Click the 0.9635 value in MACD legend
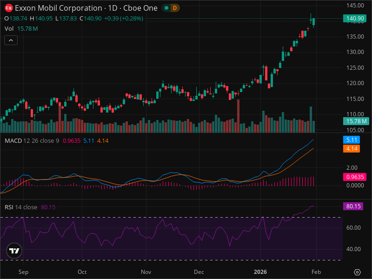This screenshot has height=279, width=372. 72,141
